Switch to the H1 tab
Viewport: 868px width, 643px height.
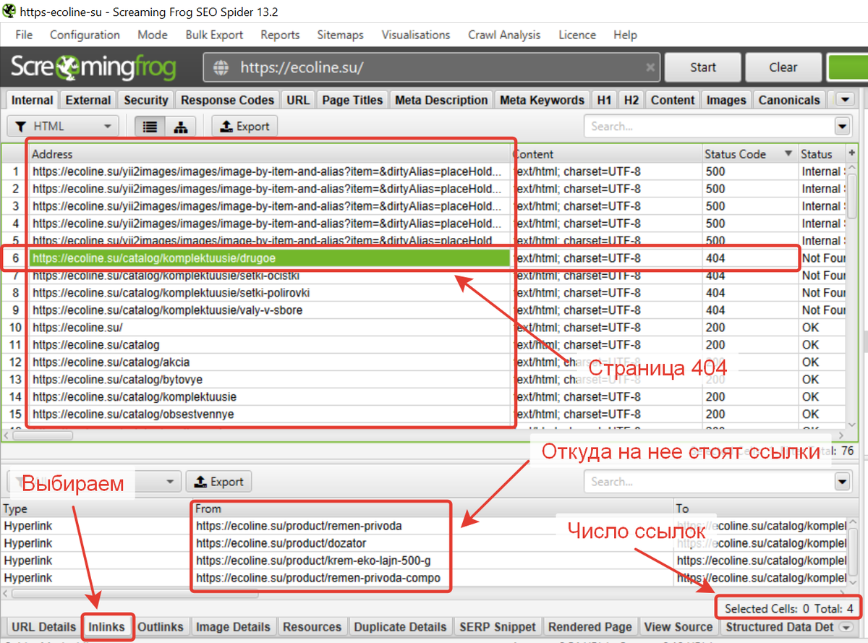[x=604, y=101]
